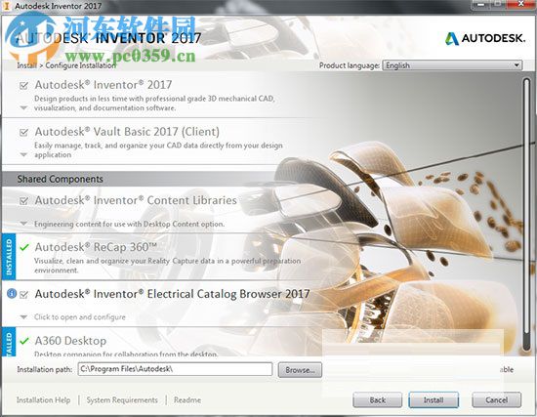This screenshot has width=537, height=417.
Task: Click the green checkmark for ReCap 360
Action: (24, 247)
